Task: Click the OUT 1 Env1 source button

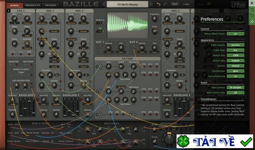Action: [109, 52]
